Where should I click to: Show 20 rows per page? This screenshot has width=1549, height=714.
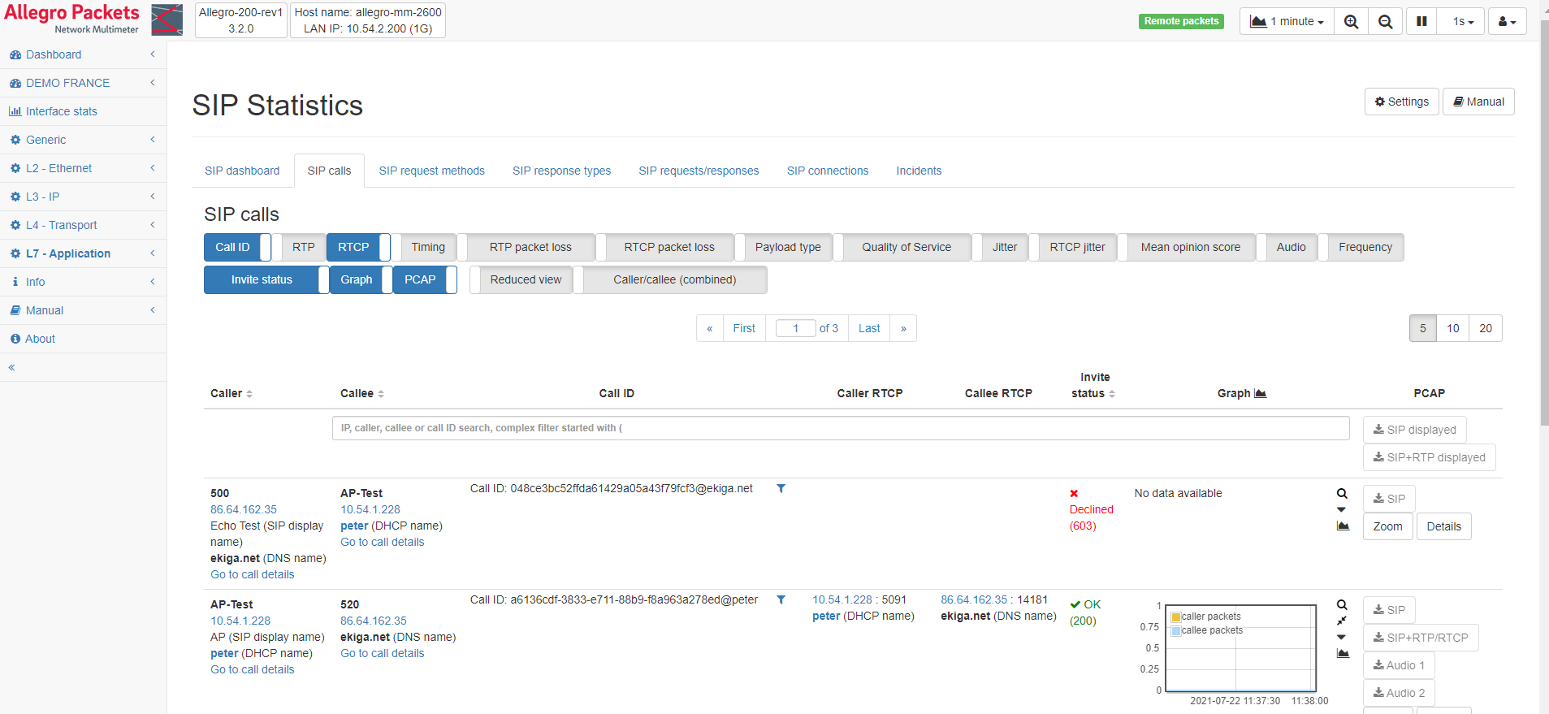pyautogui.click(x=1486, y=328)
